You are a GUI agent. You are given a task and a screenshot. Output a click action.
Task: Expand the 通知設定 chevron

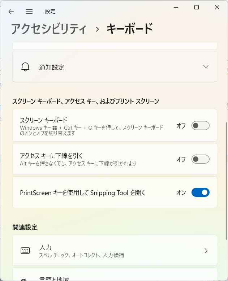(x=206, y=67)
